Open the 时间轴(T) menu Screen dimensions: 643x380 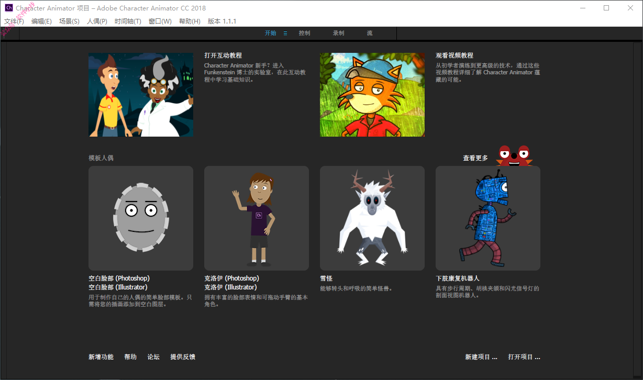128,21
